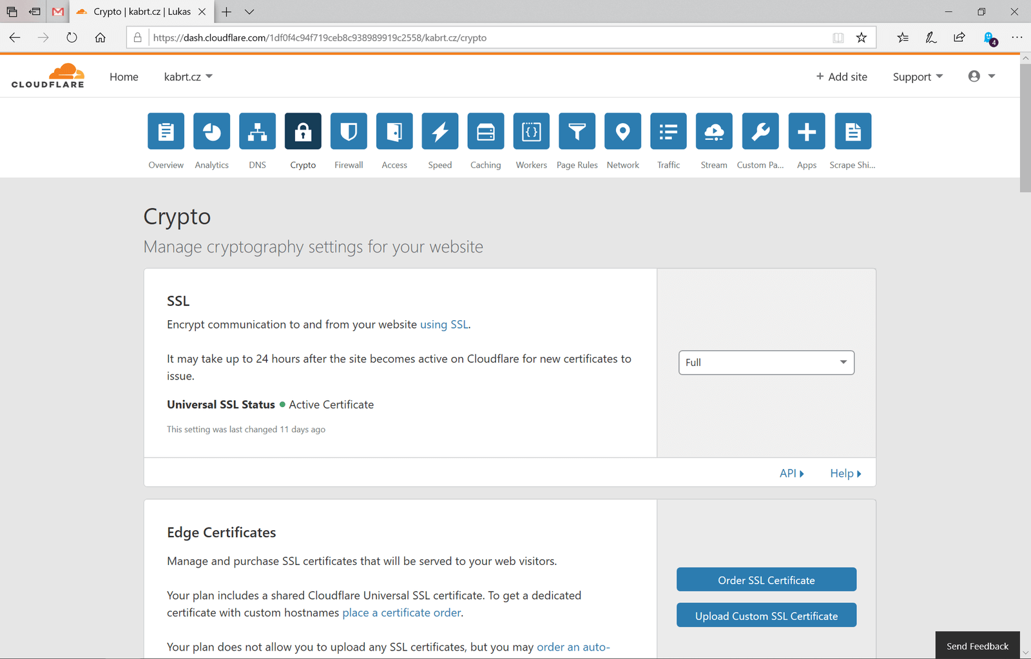
Task: Go back using browser back arrow
Action: point(15,37)
